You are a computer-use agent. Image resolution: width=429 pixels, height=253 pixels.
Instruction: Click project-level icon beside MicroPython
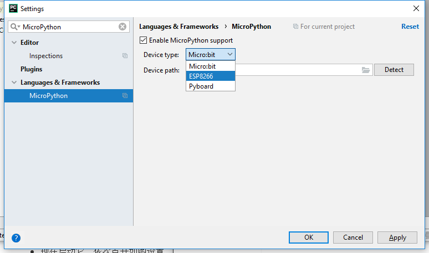[125, 96]
